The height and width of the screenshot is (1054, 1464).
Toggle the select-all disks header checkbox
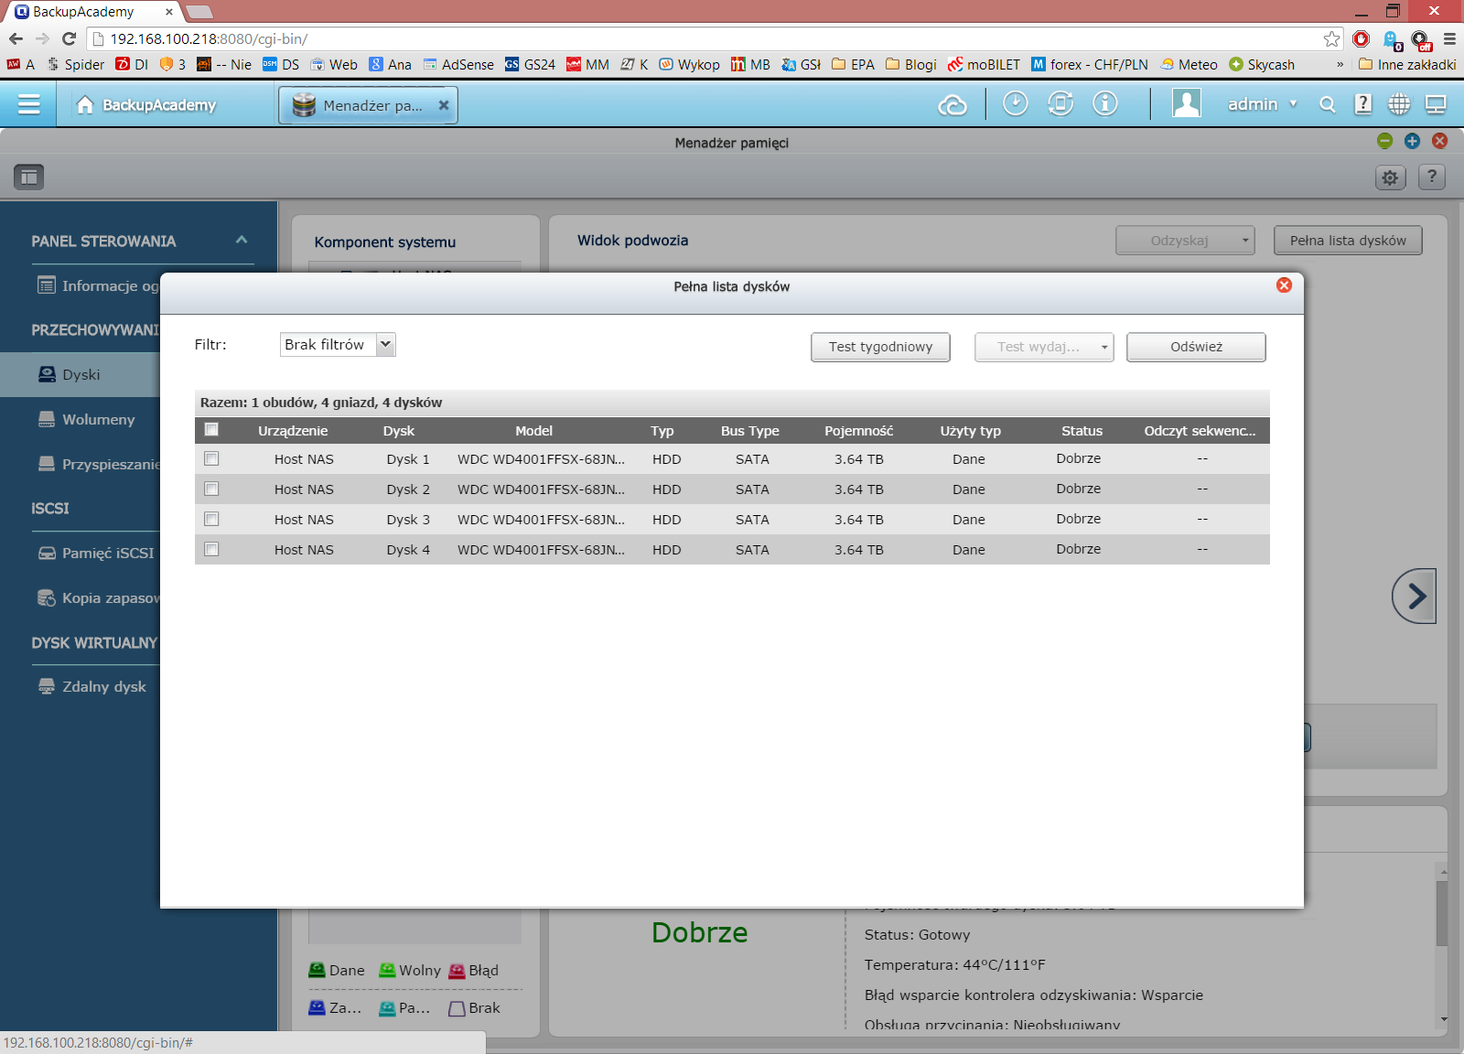211,429
